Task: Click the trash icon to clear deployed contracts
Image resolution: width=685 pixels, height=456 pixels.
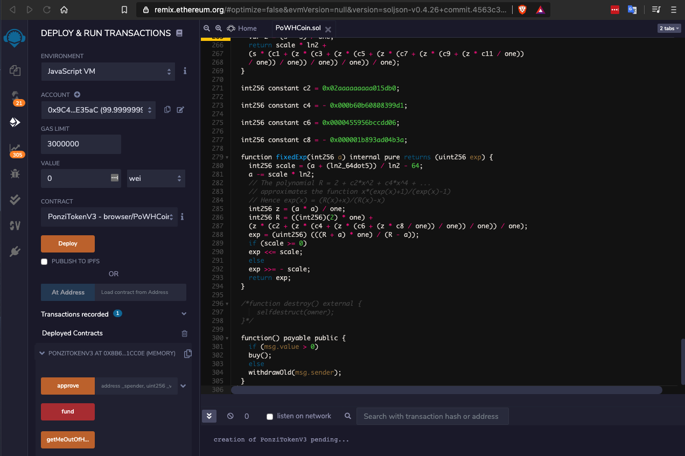Action: (x=185, y=334)
